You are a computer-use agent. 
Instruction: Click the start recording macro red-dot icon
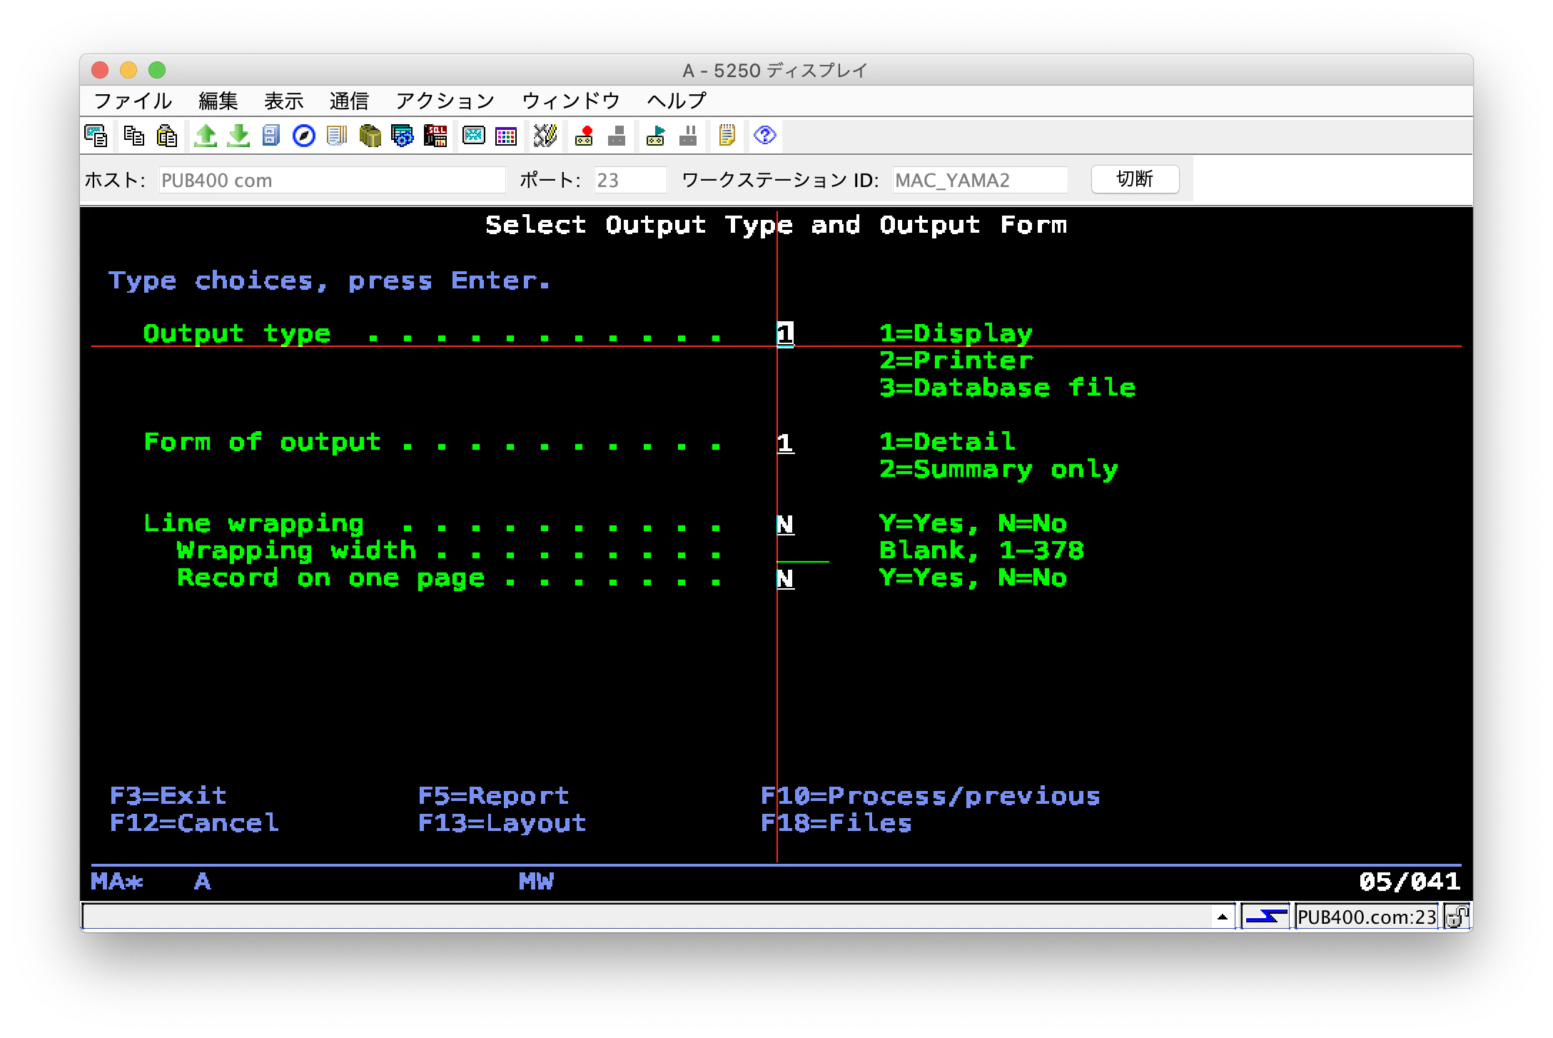[x=584, y=136]
